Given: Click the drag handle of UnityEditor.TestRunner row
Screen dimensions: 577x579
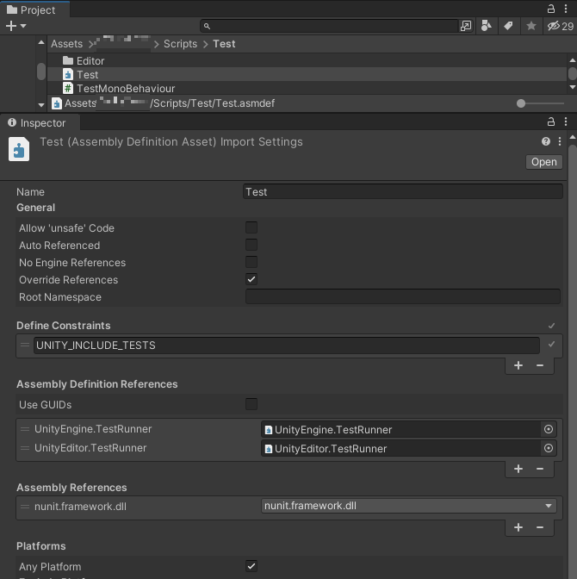Looking at the screenshot, I should pos(25,448).
